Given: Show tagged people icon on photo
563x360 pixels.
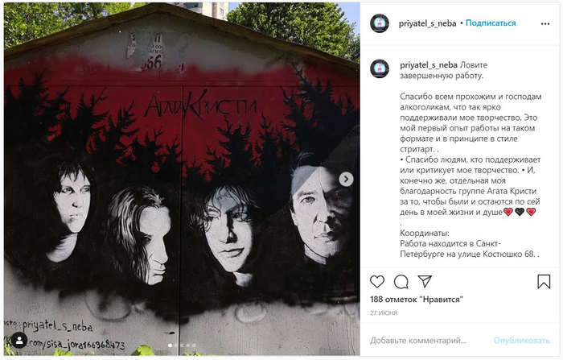Looking at the screenshot, I should pyautogui.click(x=19, y=340).
